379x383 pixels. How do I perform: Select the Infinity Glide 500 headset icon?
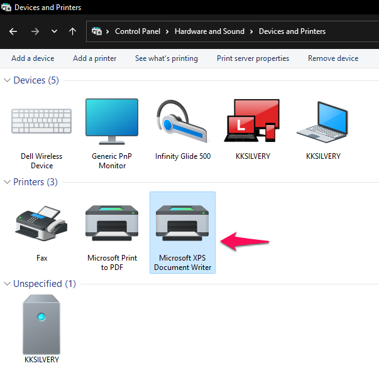182,121
